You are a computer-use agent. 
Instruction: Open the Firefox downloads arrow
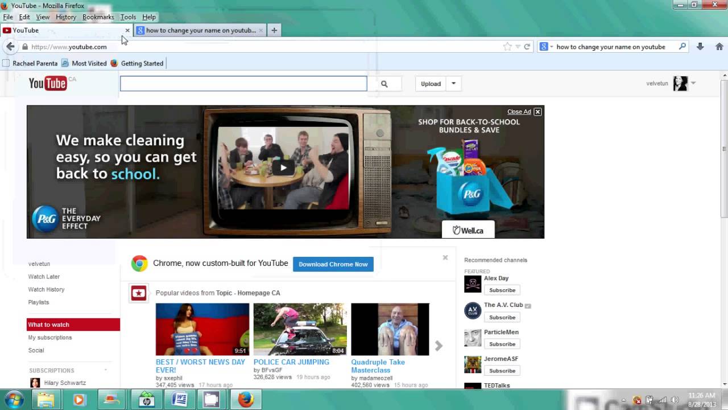pyautogui.click(x=700, y=47)
